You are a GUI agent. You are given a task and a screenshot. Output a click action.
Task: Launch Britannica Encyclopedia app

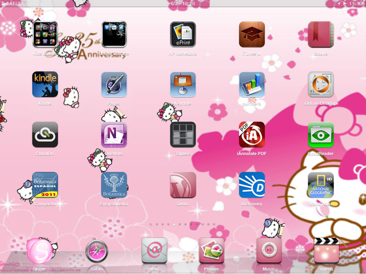click(x=114, y=185)
